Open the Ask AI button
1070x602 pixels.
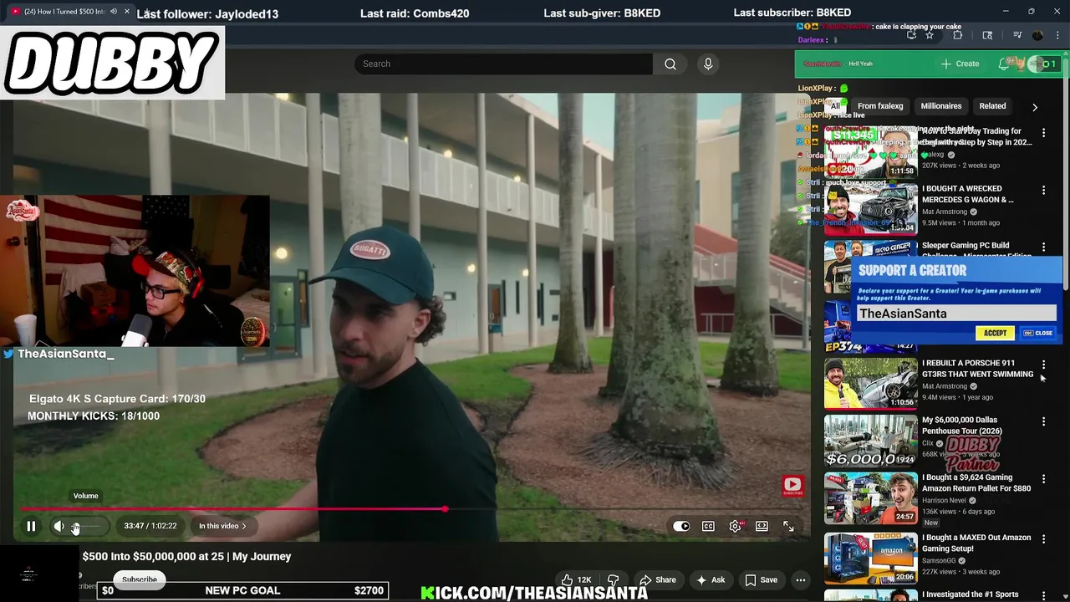[711, 579]
